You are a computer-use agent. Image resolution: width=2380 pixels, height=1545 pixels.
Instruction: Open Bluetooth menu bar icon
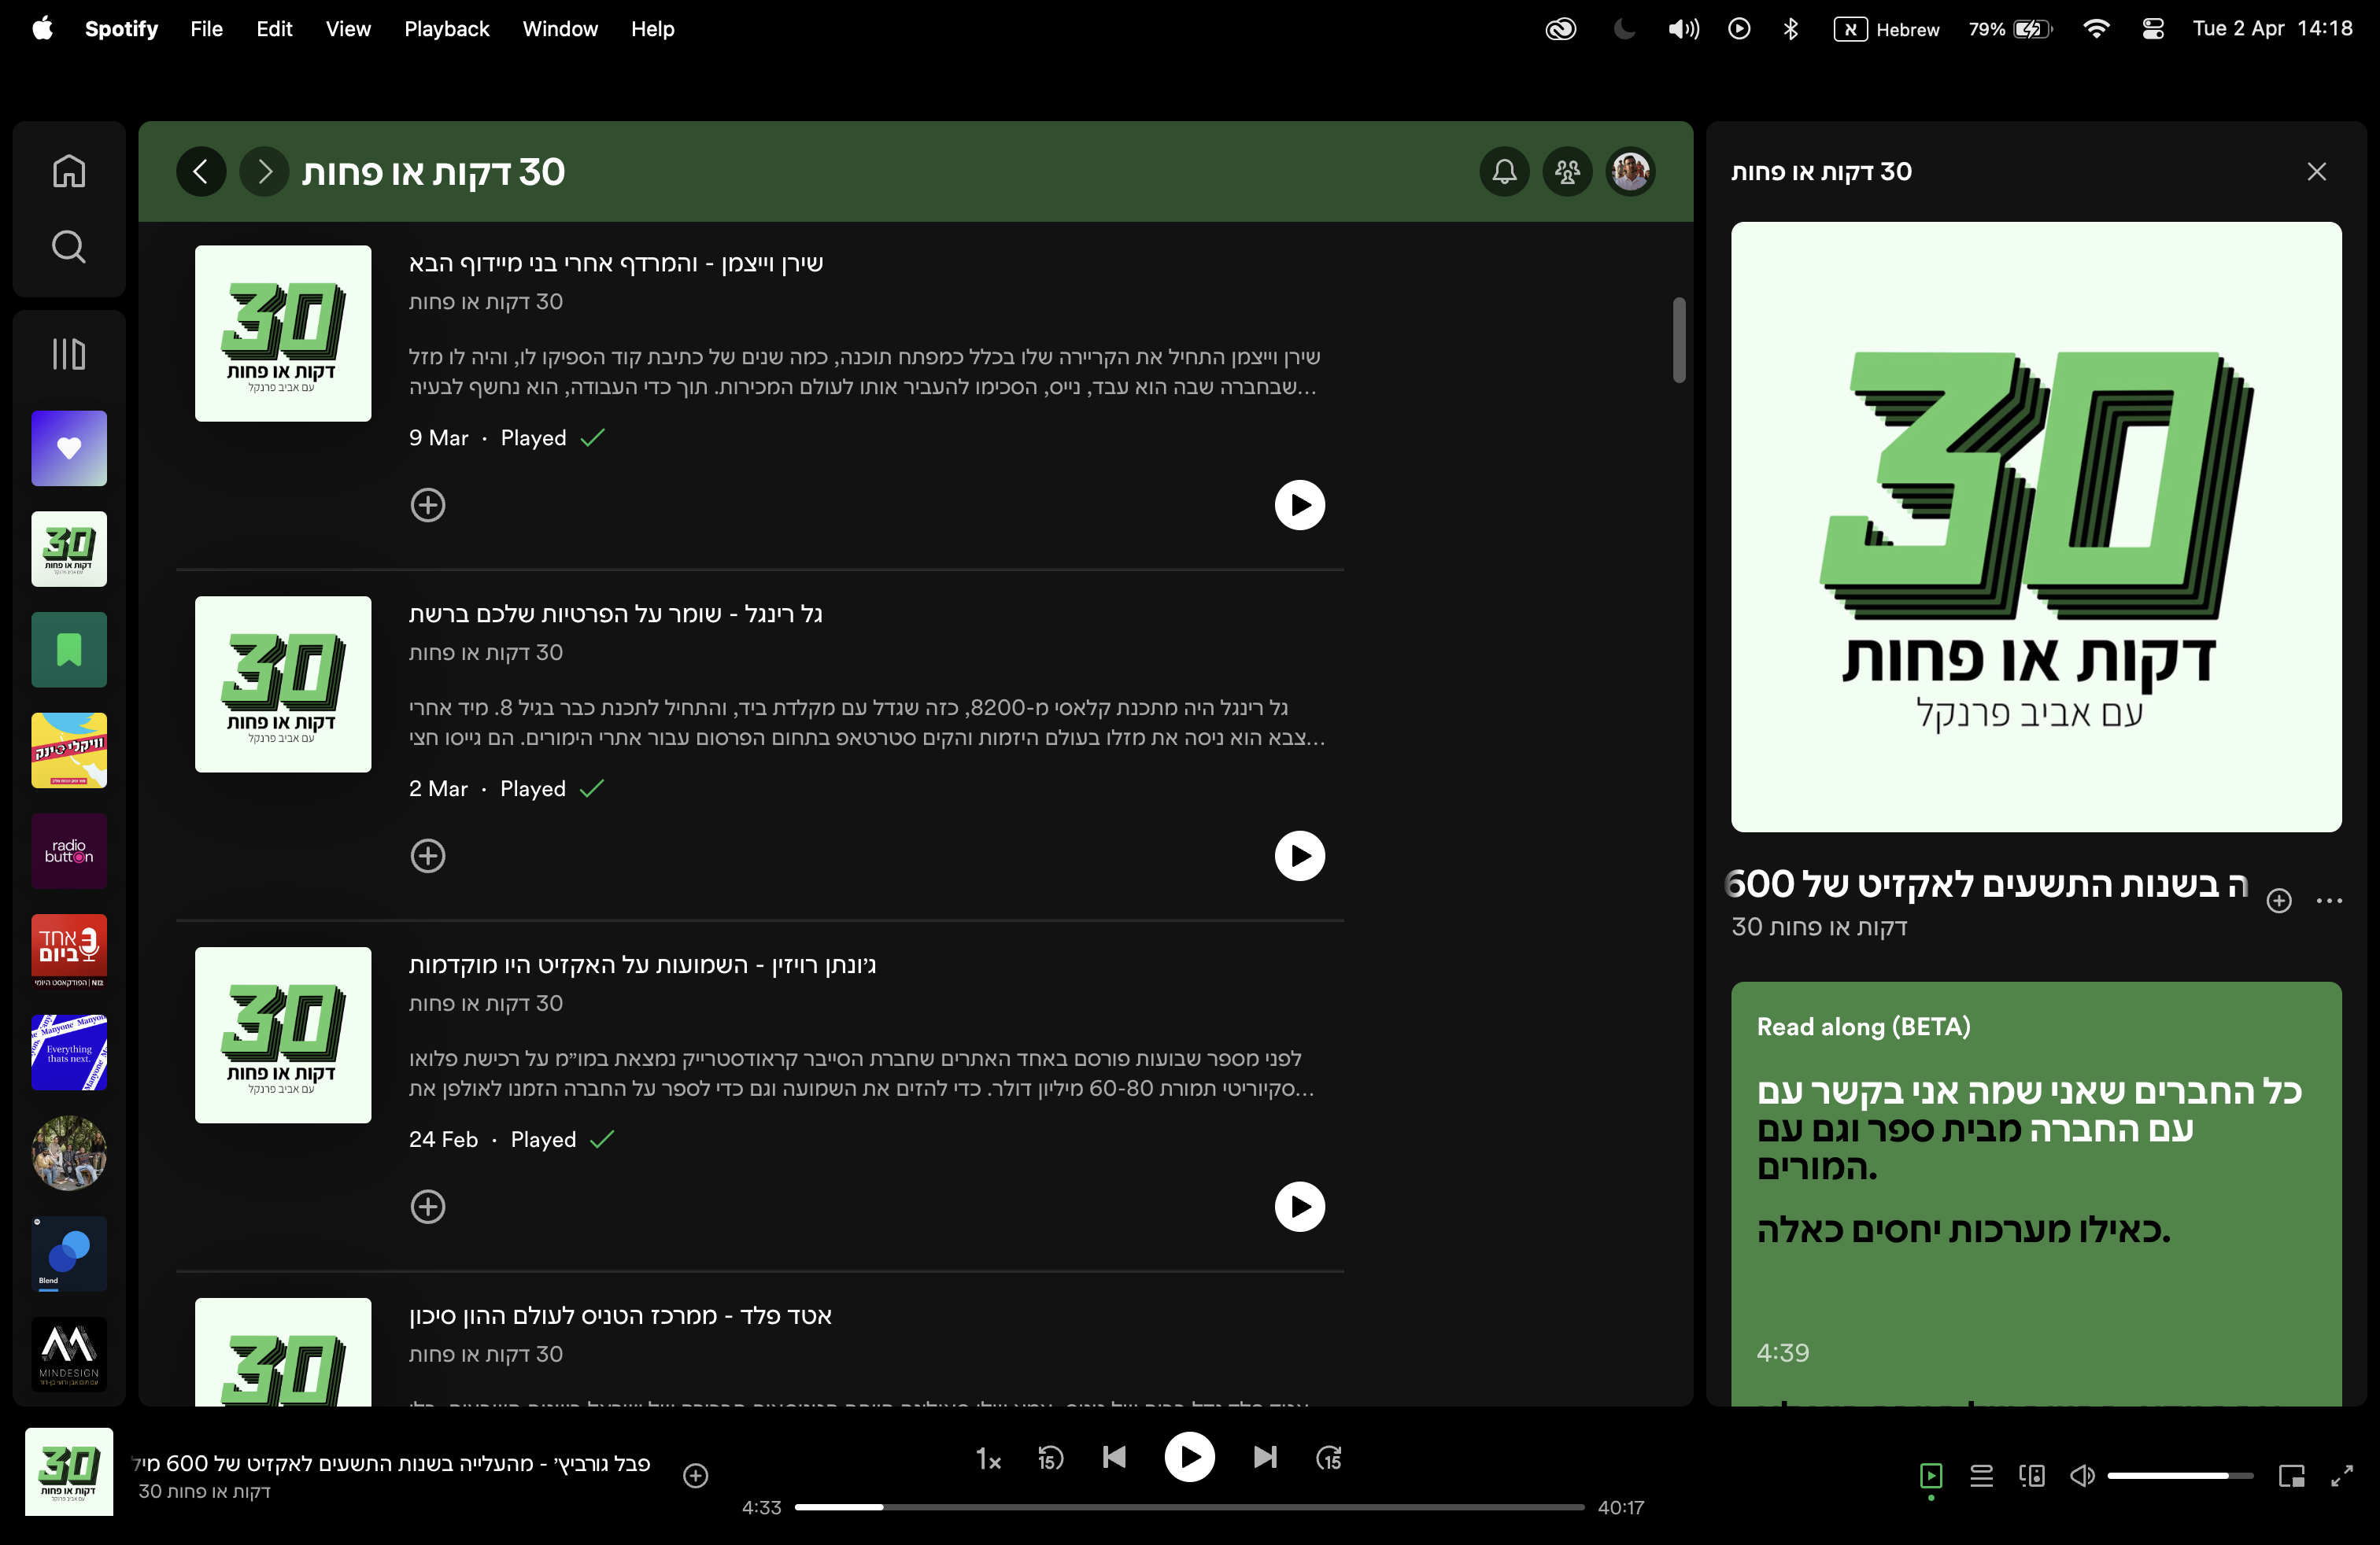[1790, 29]
